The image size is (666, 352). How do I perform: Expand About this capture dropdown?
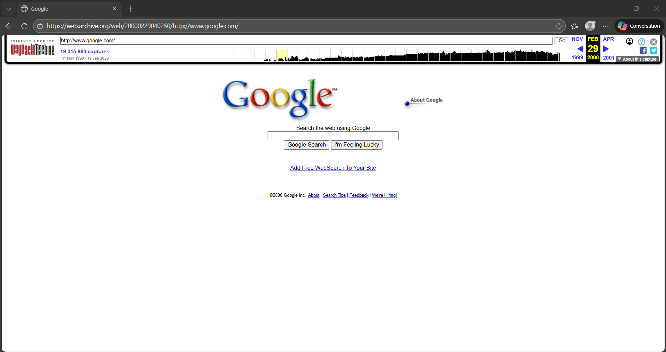click(x=637, y=59)
